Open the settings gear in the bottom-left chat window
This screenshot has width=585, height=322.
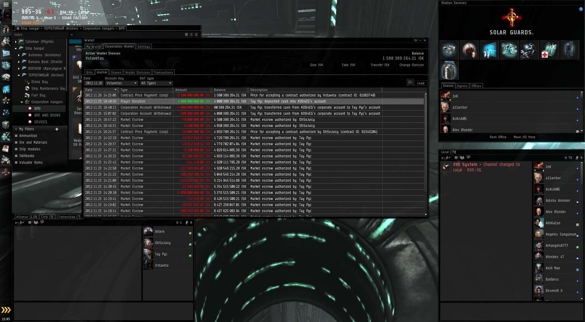coord(30,222)
